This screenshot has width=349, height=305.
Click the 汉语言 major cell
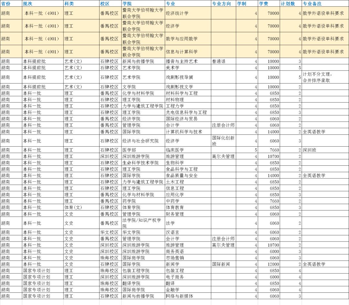188,232
